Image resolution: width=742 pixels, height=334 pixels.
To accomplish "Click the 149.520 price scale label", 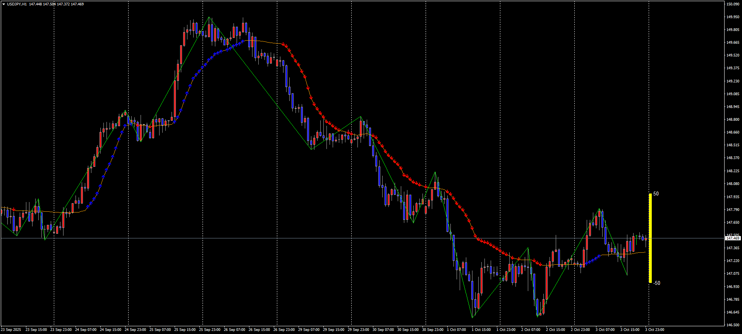I will click(x=733, y=55).
